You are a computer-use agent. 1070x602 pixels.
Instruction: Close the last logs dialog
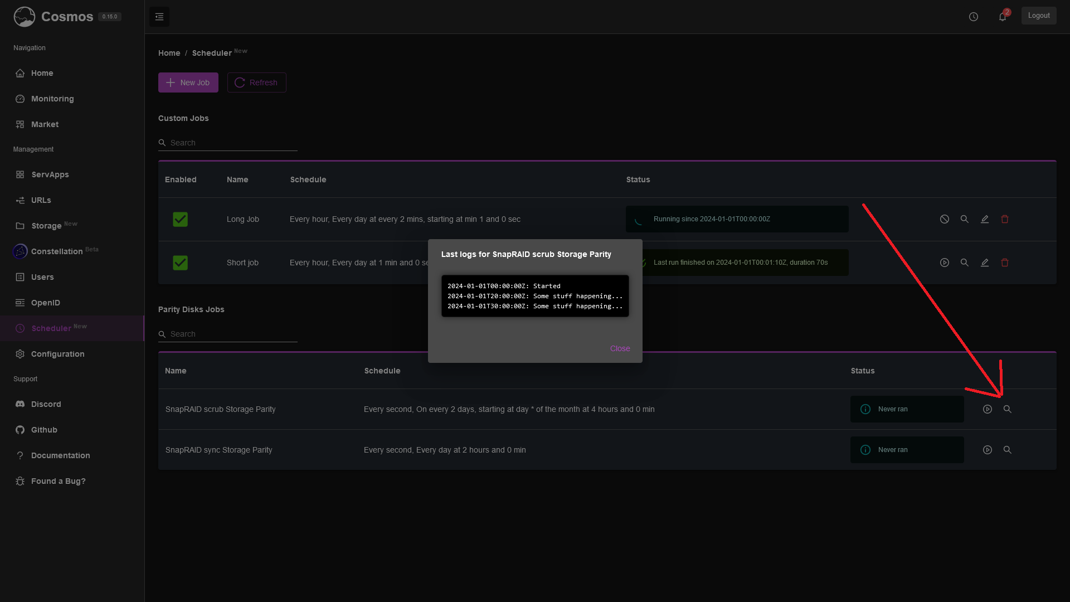pyautogui.click(x=620, y=348)
